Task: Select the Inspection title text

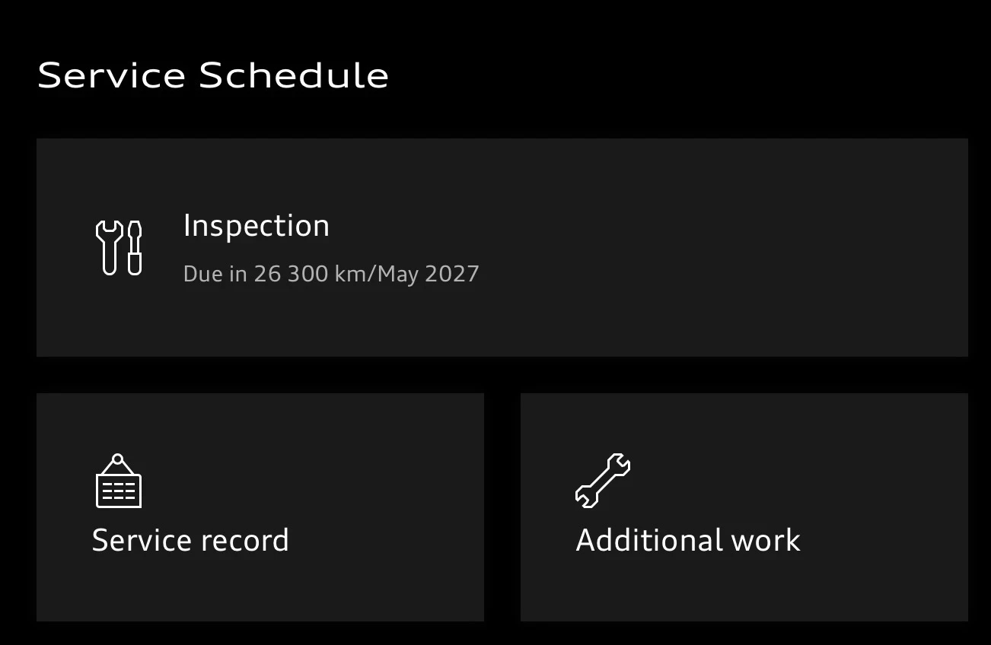Action: [x=257, y=226]
